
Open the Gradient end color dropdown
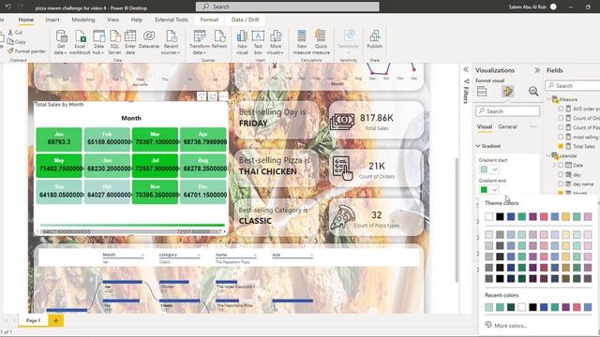coord(489,189)
